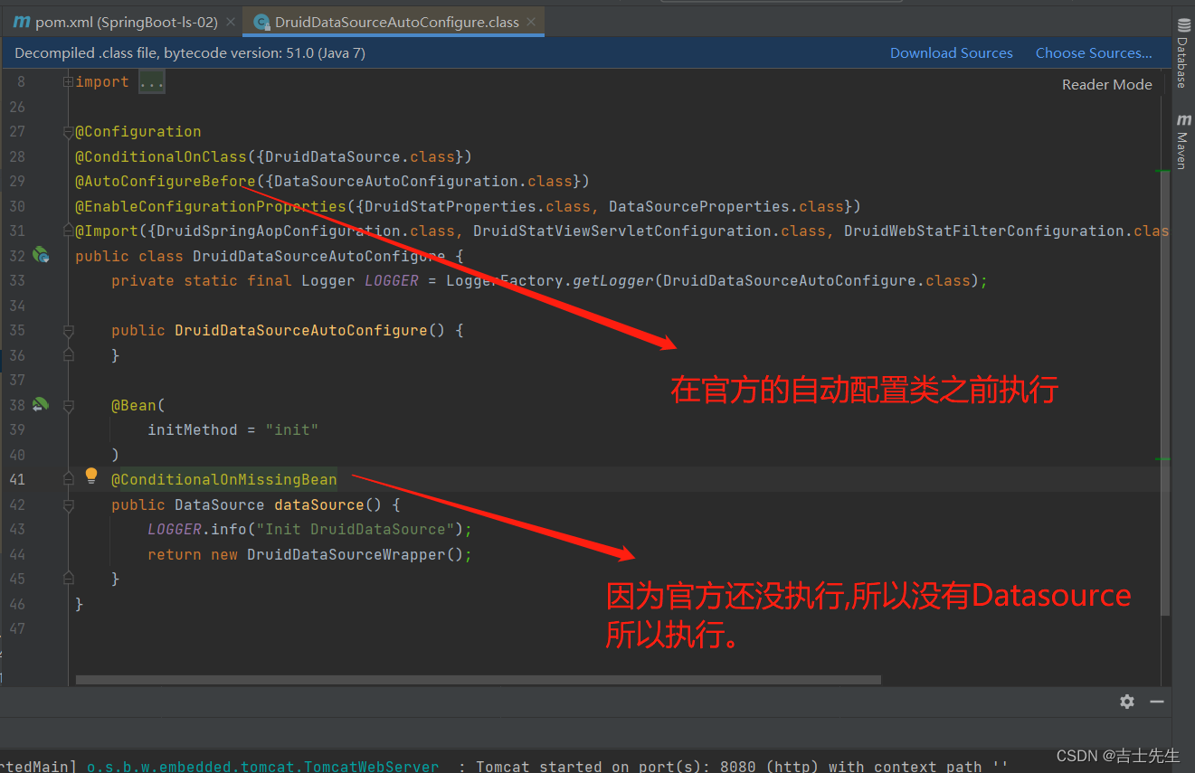
Task: Open the run panel settings gear
Action: [x=1126, y=702]
